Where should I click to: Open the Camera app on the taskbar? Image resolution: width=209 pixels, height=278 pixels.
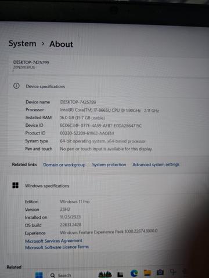click(x=160, y=272)
